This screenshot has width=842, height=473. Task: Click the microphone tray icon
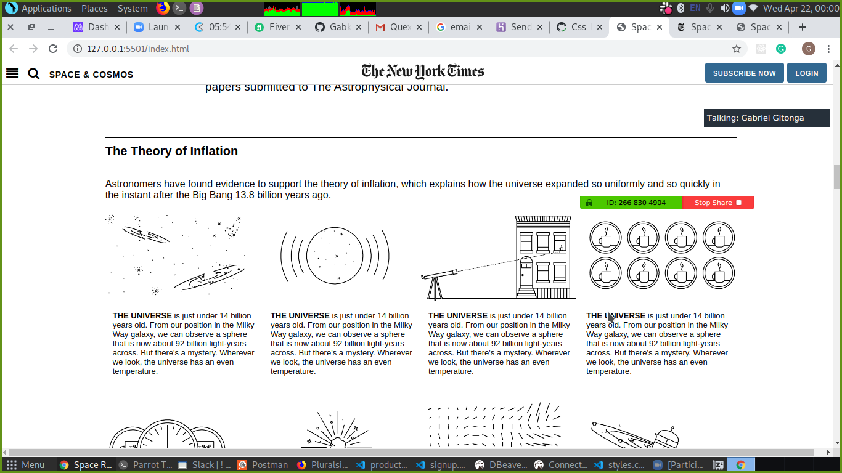710,9
